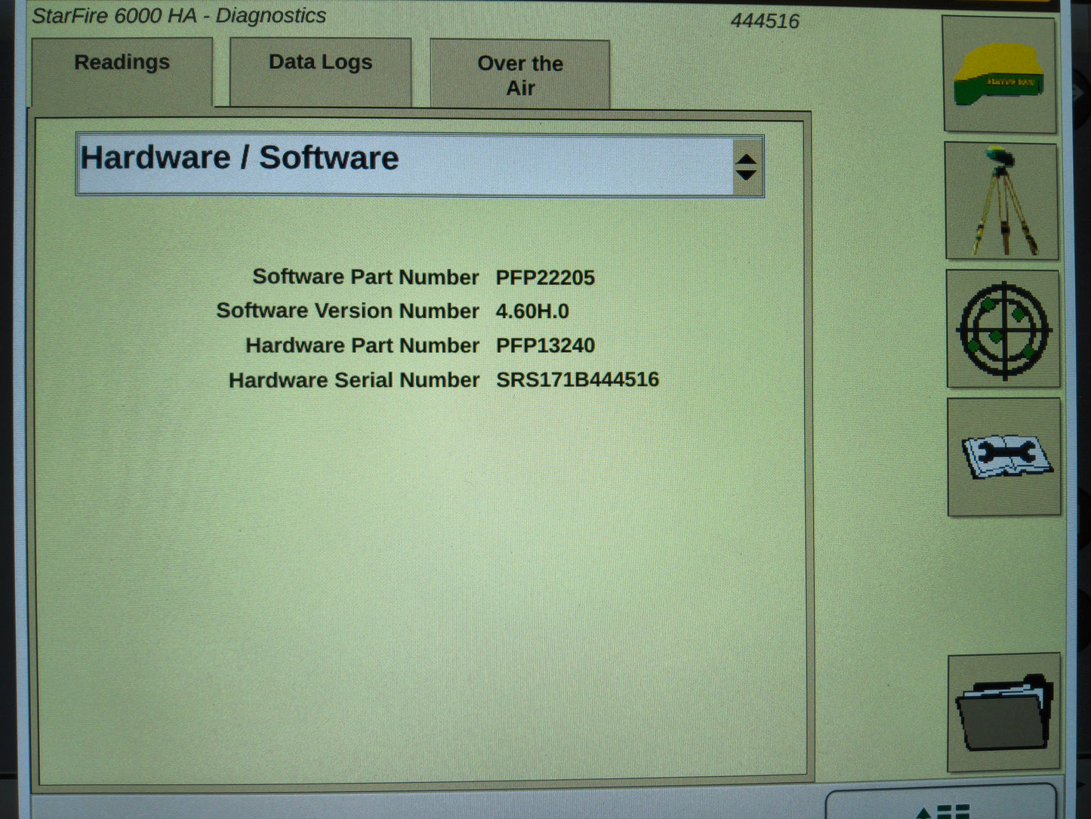The image size is (1091, 819).
Task: Click the Software Version Number label
Action: click(347, 311)
